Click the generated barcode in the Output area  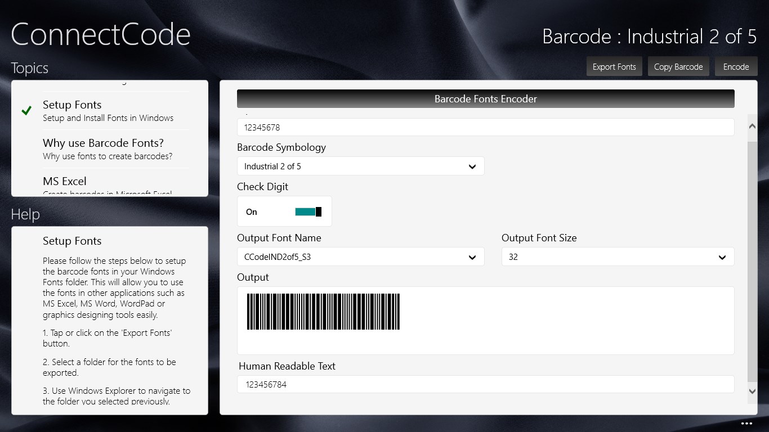[322, 311]
